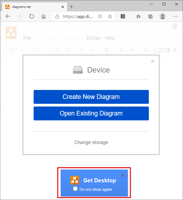The image size is (183, 200).
Task: Click the browser profile avatar
Action: click(x=163, y=16)
